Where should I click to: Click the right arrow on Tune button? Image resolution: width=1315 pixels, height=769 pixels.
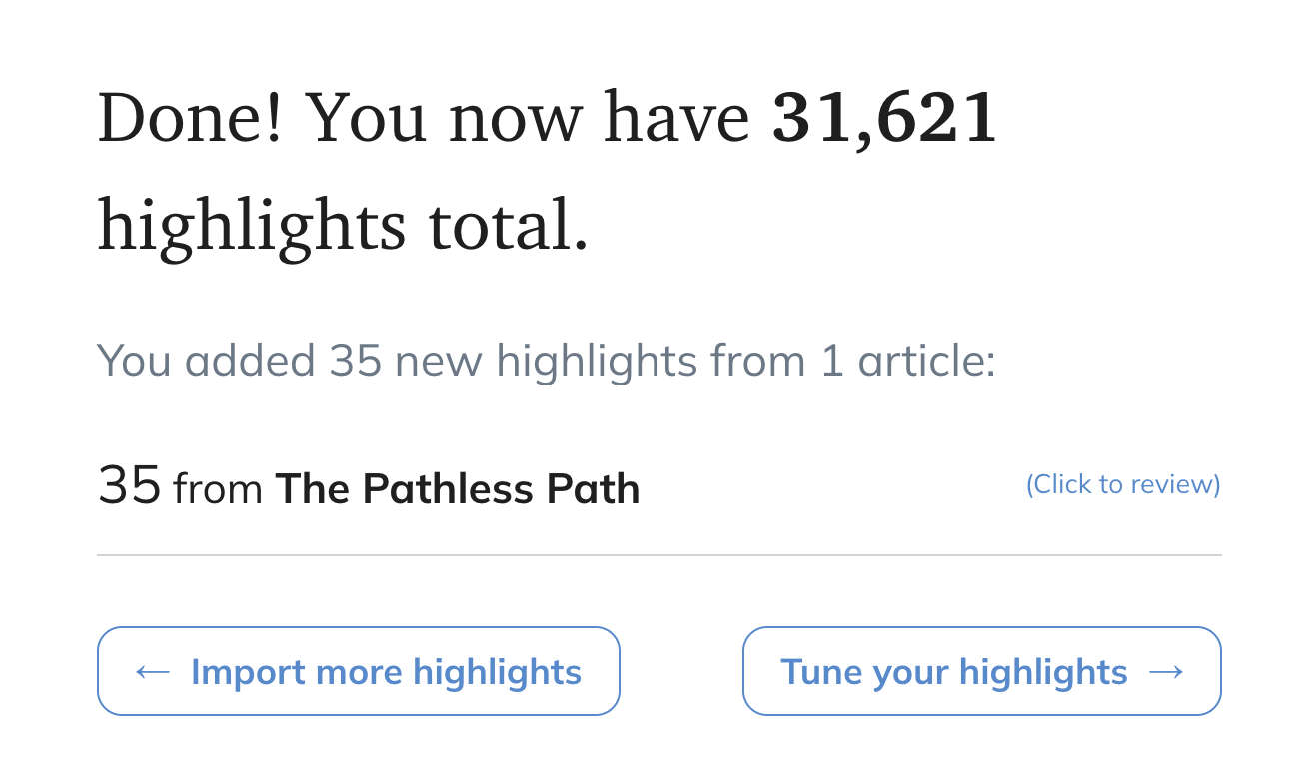tap(1166, 672)
